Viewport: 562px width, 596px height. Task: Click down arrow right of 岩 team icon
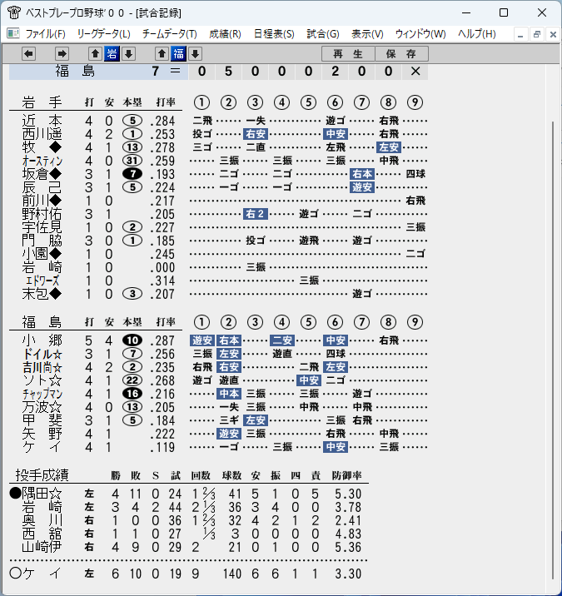(128, 54)
